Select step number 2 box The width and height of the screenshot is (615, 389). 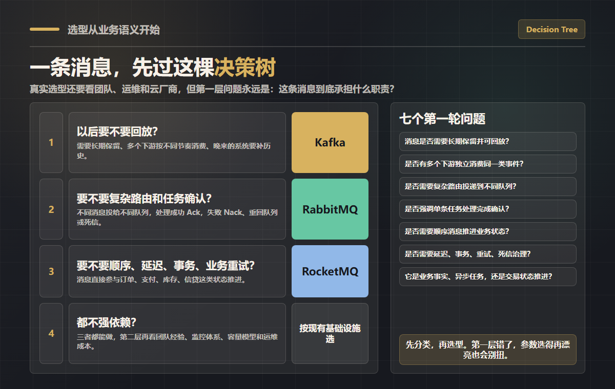tap(51, 209)
